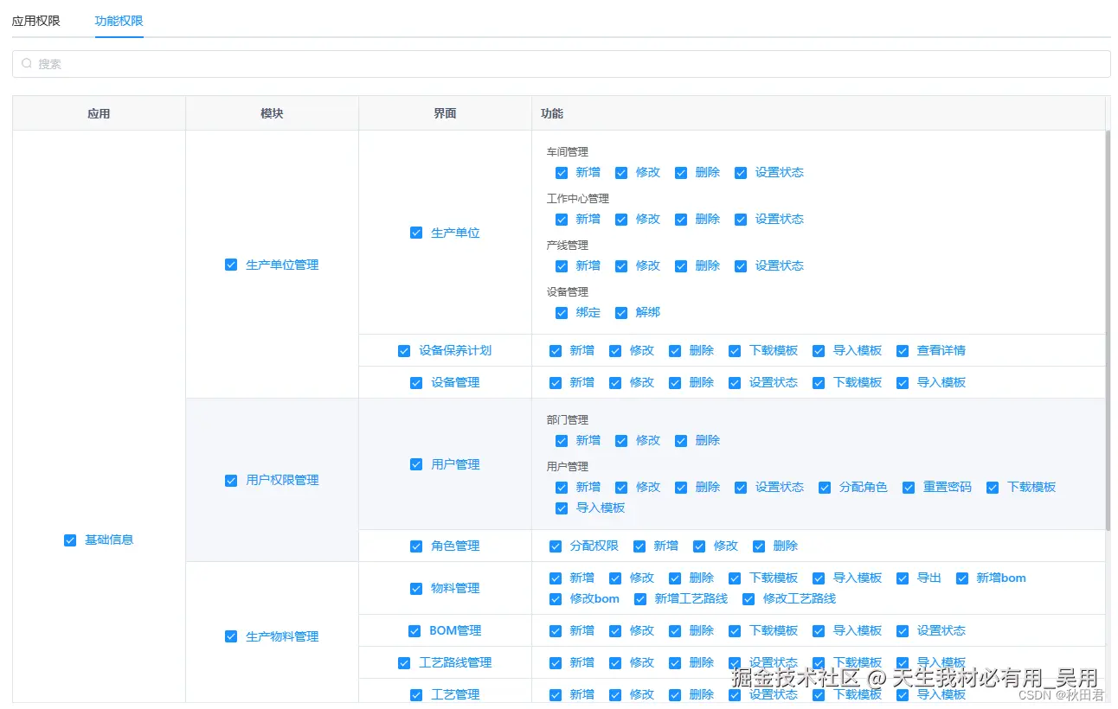This screenshot has height=709, width=1118.
Task: Uncheck 新增 under 车间管理
Action: click(x=562, y=173)
